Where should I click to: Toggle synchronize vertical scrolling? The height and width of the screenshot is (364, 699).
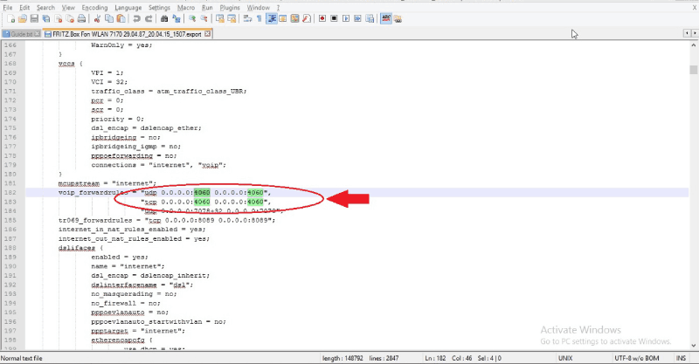click(x=220, y=18)
